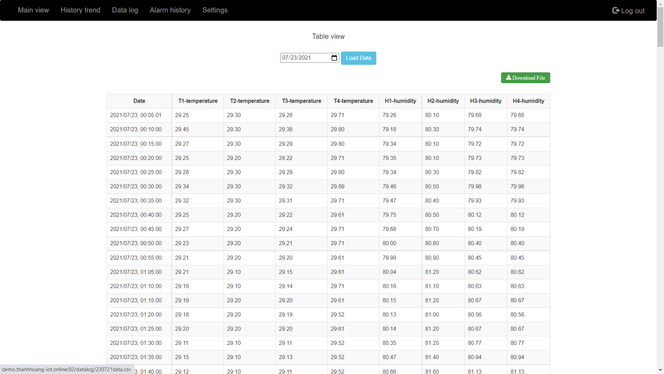The image size is (664, 374).
Task: Open the Settings menu
Action: click(x=215, y=10)
